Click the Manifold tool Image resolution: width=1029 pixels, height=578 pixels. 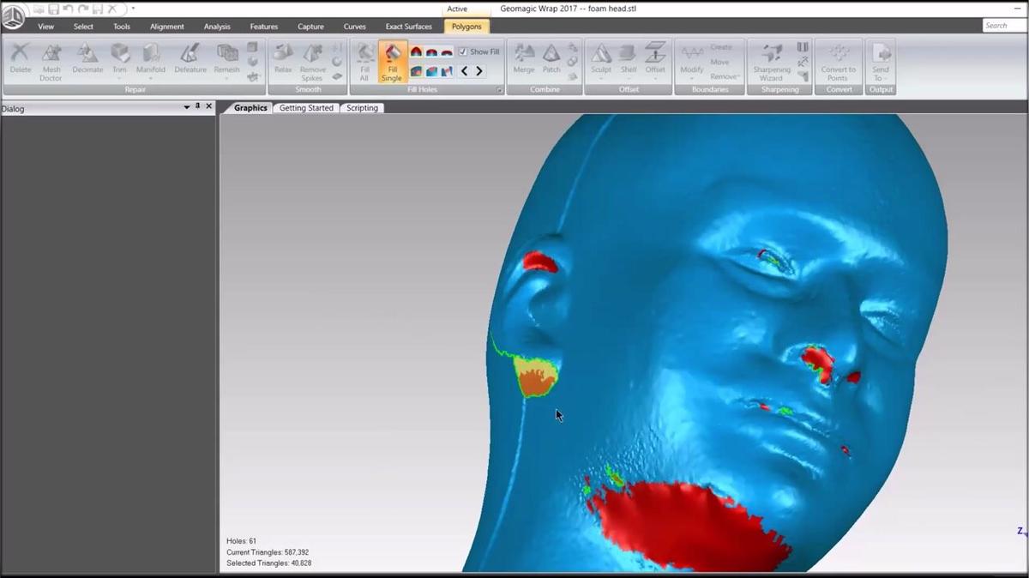point(150,60)
